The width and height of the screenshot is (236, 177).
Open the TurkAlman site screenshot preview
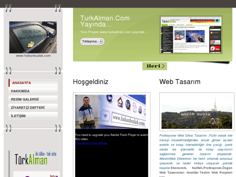pyautogui.click(x=191, y=34)
